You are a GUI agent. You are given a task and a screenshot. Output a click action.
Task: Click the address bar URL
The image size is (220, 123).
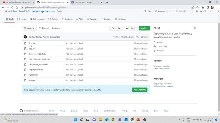click(x=46, y=8)
